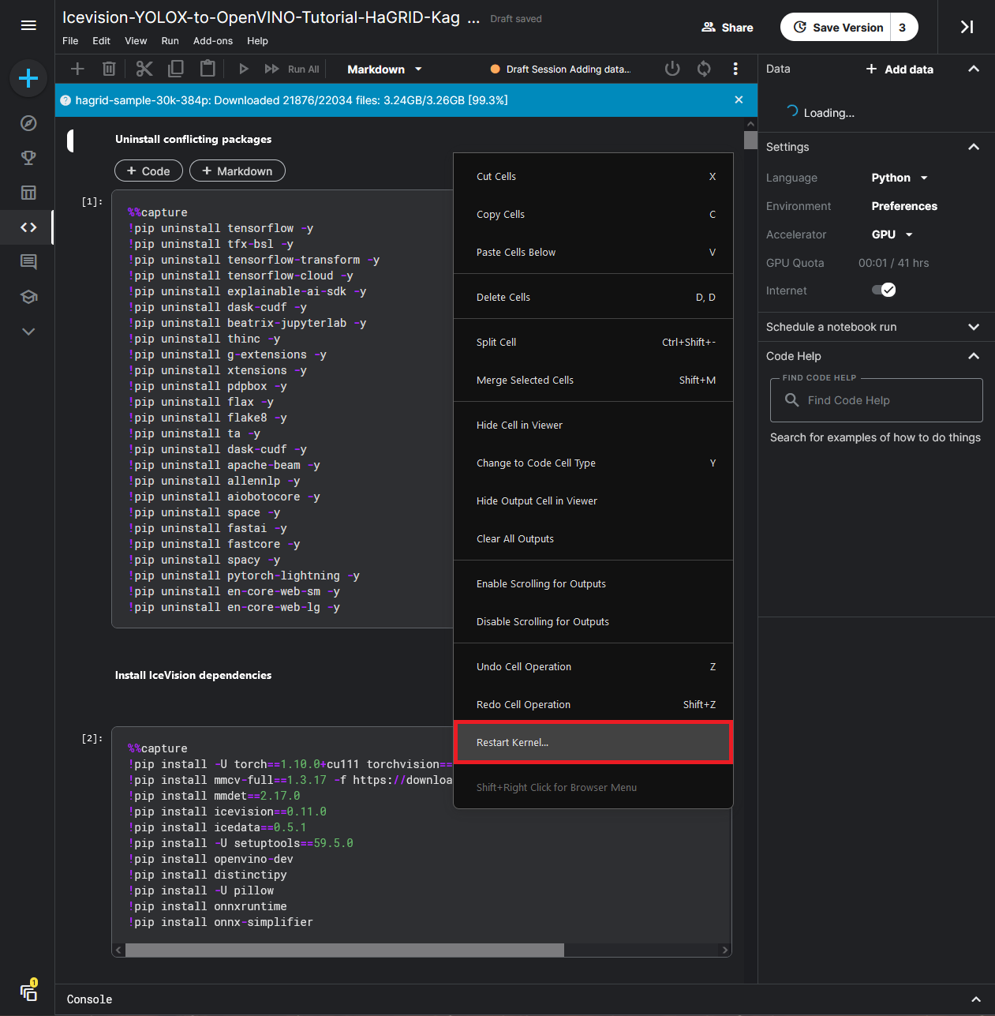Dismiss the download progress notification banner
995x1016 pixels.
(x=739, y=100)
